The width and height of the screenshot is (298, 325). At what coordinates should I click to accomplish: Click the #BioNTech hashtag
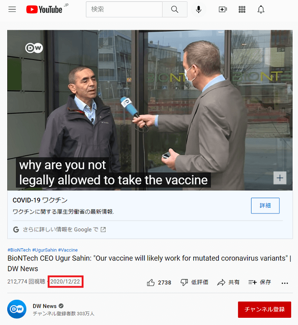pos(19,250)
